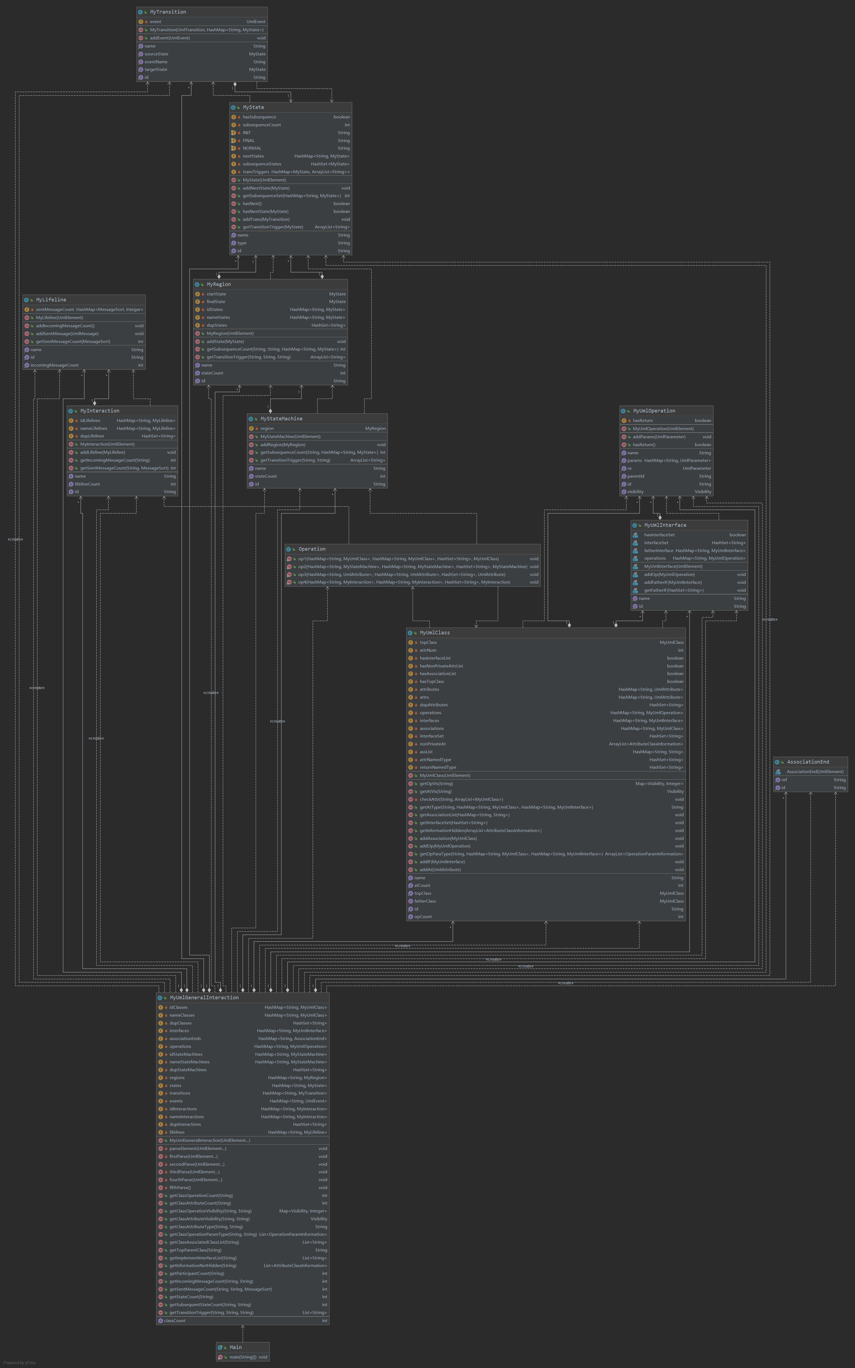
Task: Click the class icon next to Main
Action: pos(220,1347)
